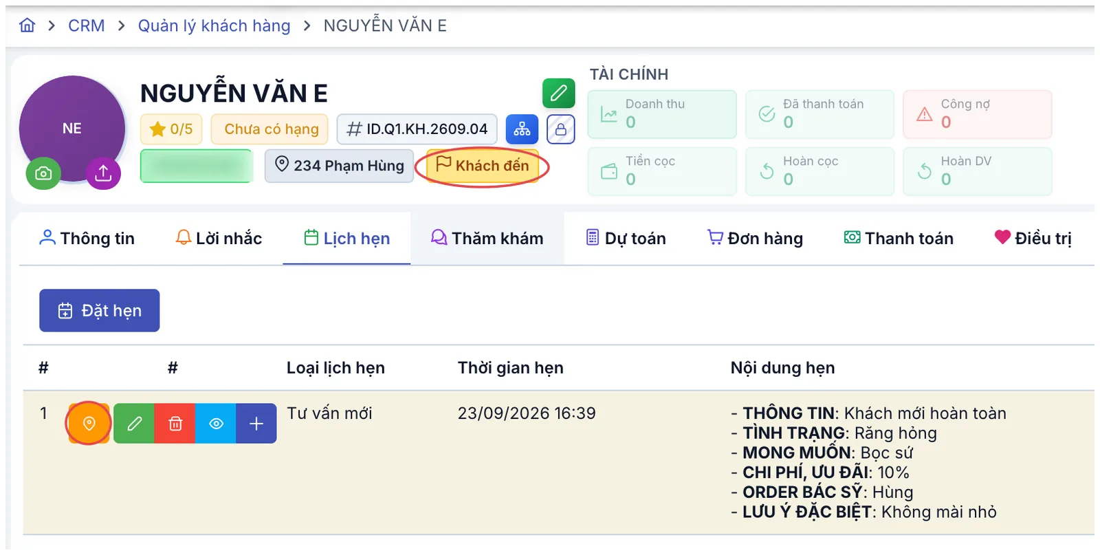Click the 234 Phạm Hùng location badge

(x=339, y=166)
